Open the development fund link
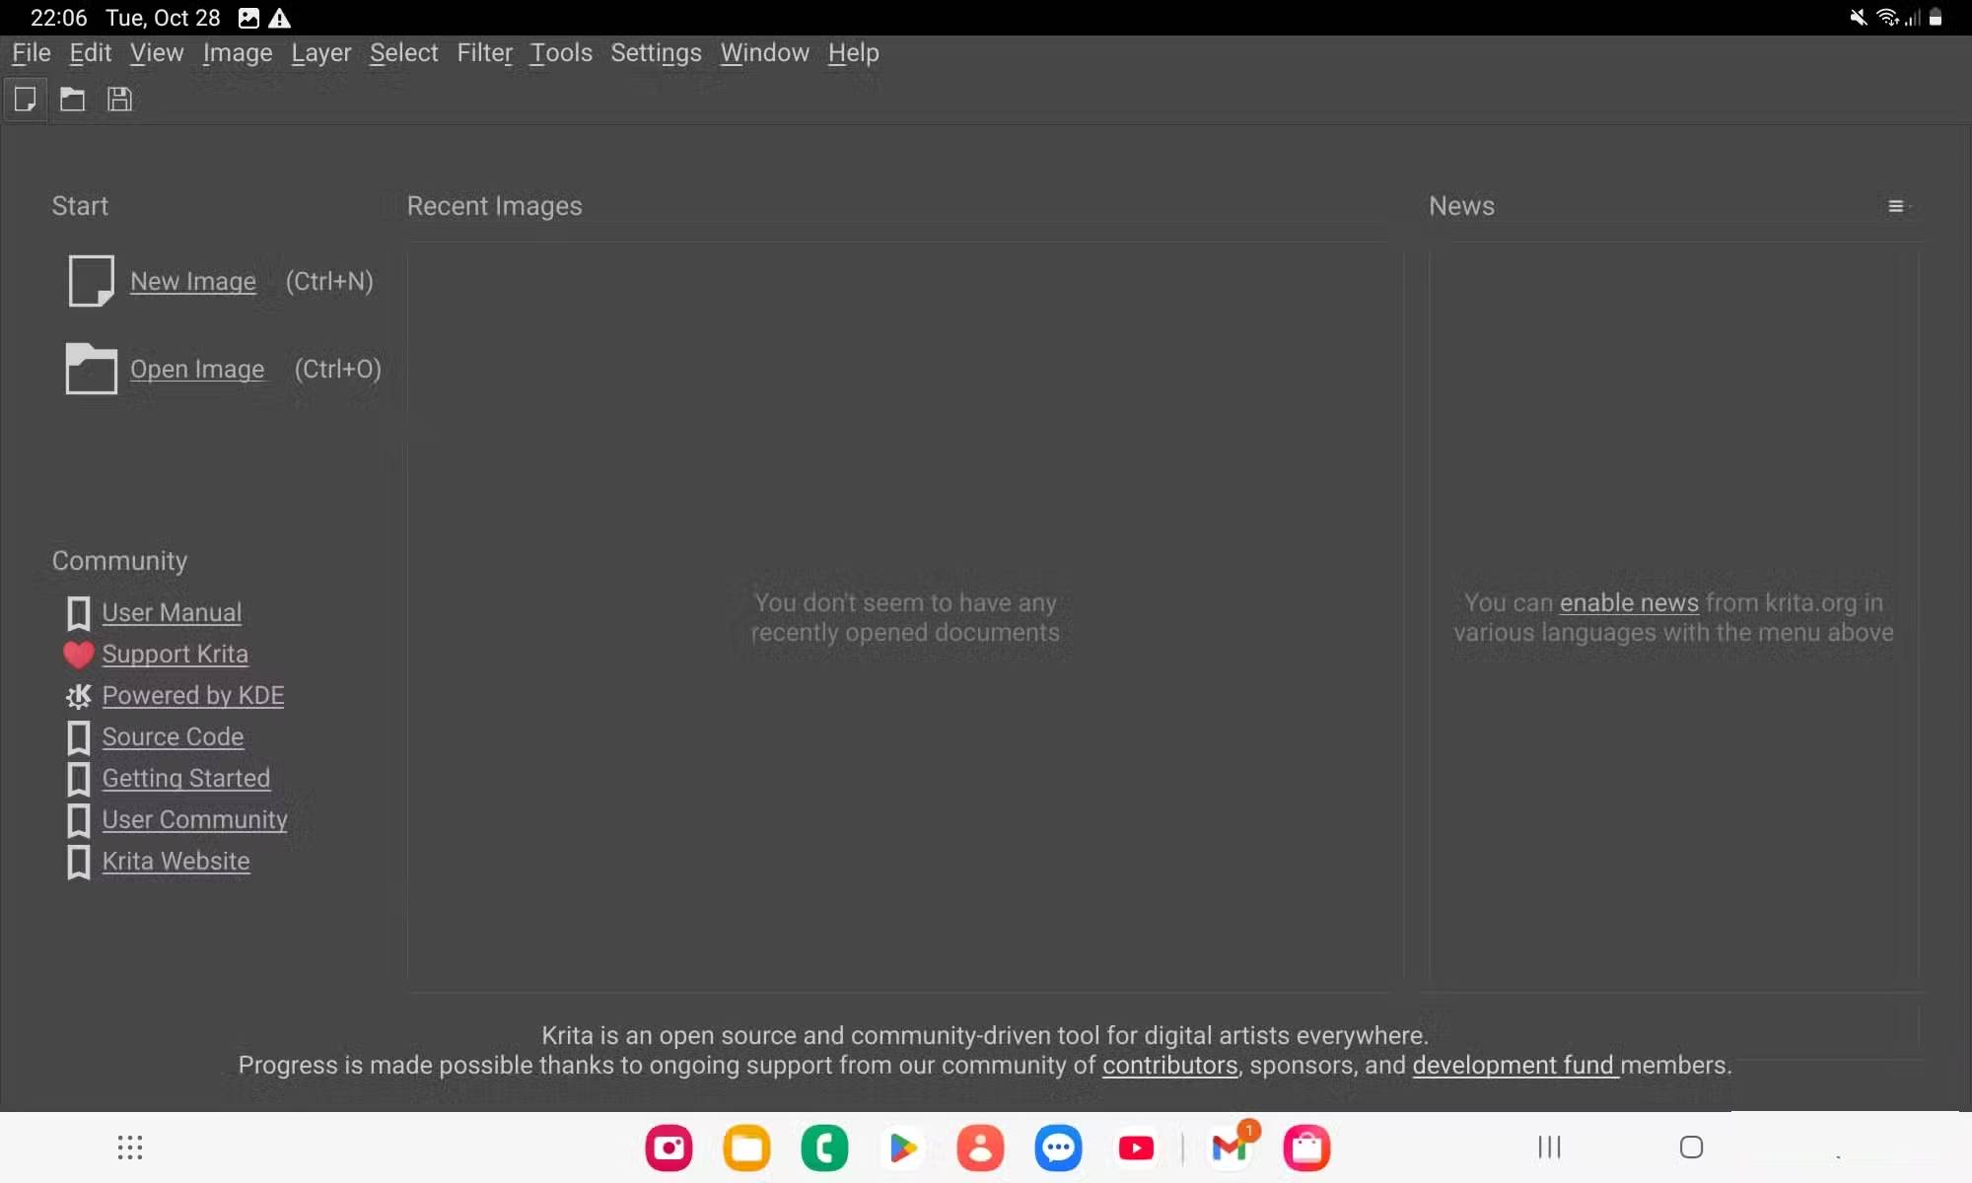Viewport: 1972px width, 1183px height. pos(1514,1065)
